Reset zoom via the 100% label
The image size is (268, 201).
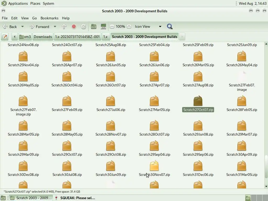click(x=120, y=26)
